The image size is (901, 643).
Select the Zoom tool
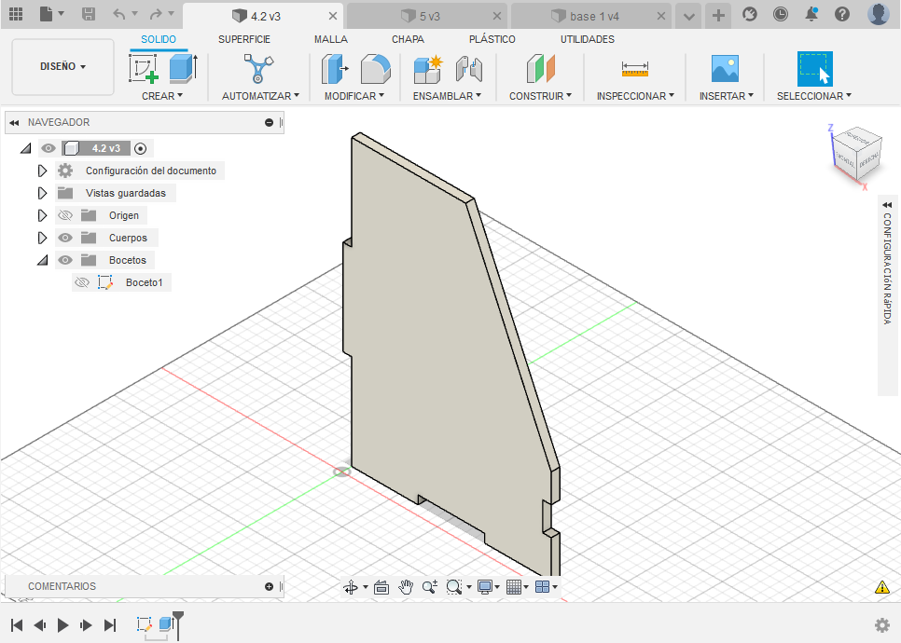coord(430,587)
